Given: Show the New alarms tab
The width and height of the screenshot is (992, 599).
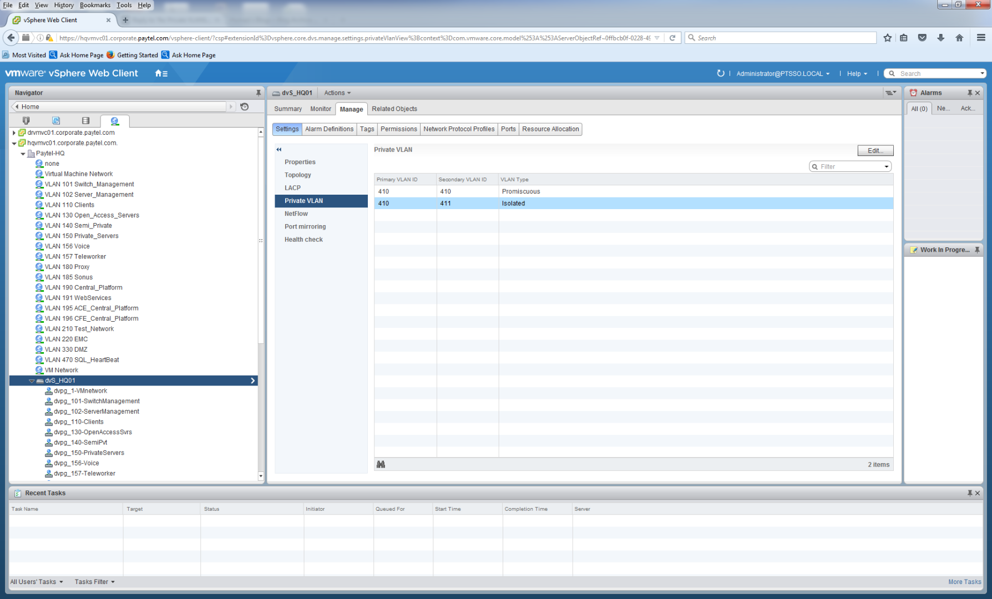Looking at the screenshot, I should [943, 109].
